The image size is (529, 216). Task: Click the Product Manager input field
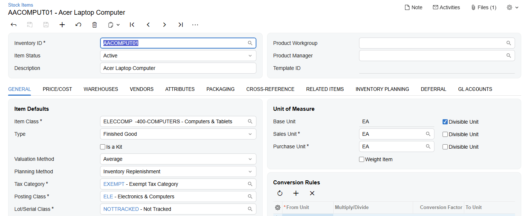tap(437, 56)
